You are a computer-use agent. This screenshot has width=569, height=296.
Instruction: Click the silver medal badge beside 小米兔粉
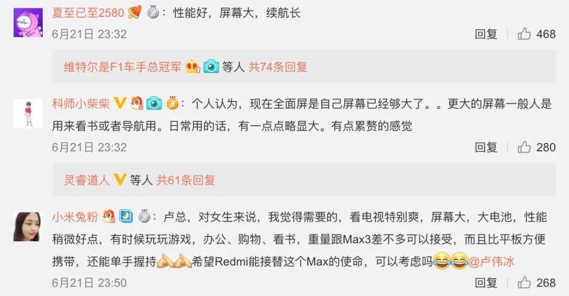[x=144, y=216]
